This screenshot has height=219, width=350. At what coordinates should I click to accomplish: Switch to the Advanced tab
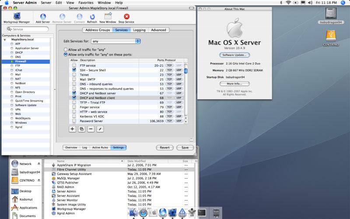[158, 30]
